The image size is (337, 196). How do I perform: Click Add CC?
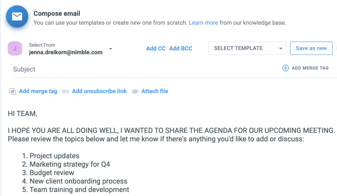pos(156,48)
